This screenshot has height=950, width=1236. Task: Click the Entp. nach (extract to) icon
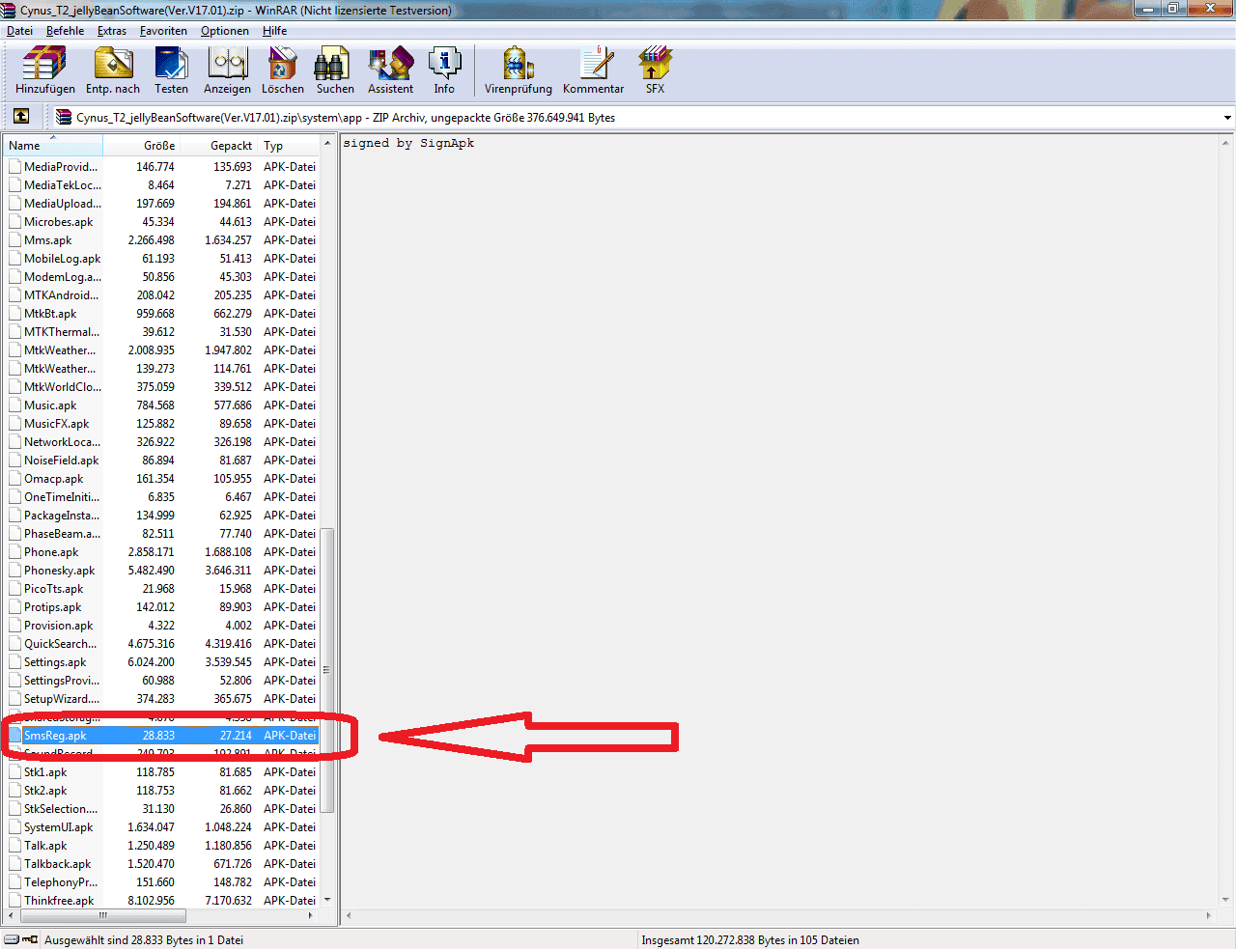click(x=113, y=70)
